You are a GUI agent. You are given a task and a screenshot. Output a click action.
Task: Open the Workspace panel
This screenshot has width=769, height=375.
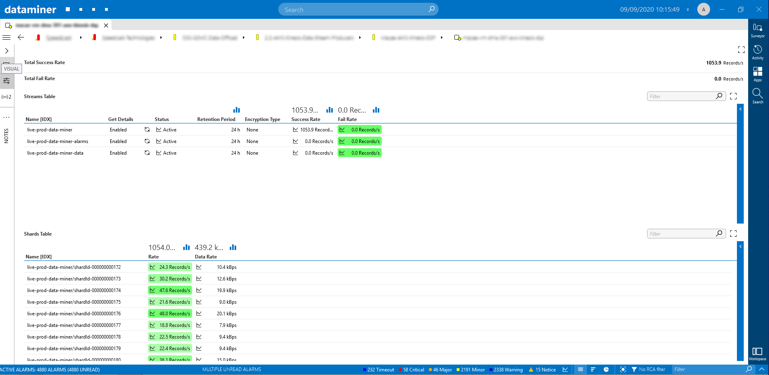click(x=757, y=354)
